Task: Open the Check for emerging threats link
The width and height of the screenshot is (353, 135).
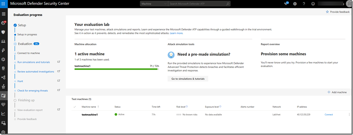Action: tap(32, 90)
